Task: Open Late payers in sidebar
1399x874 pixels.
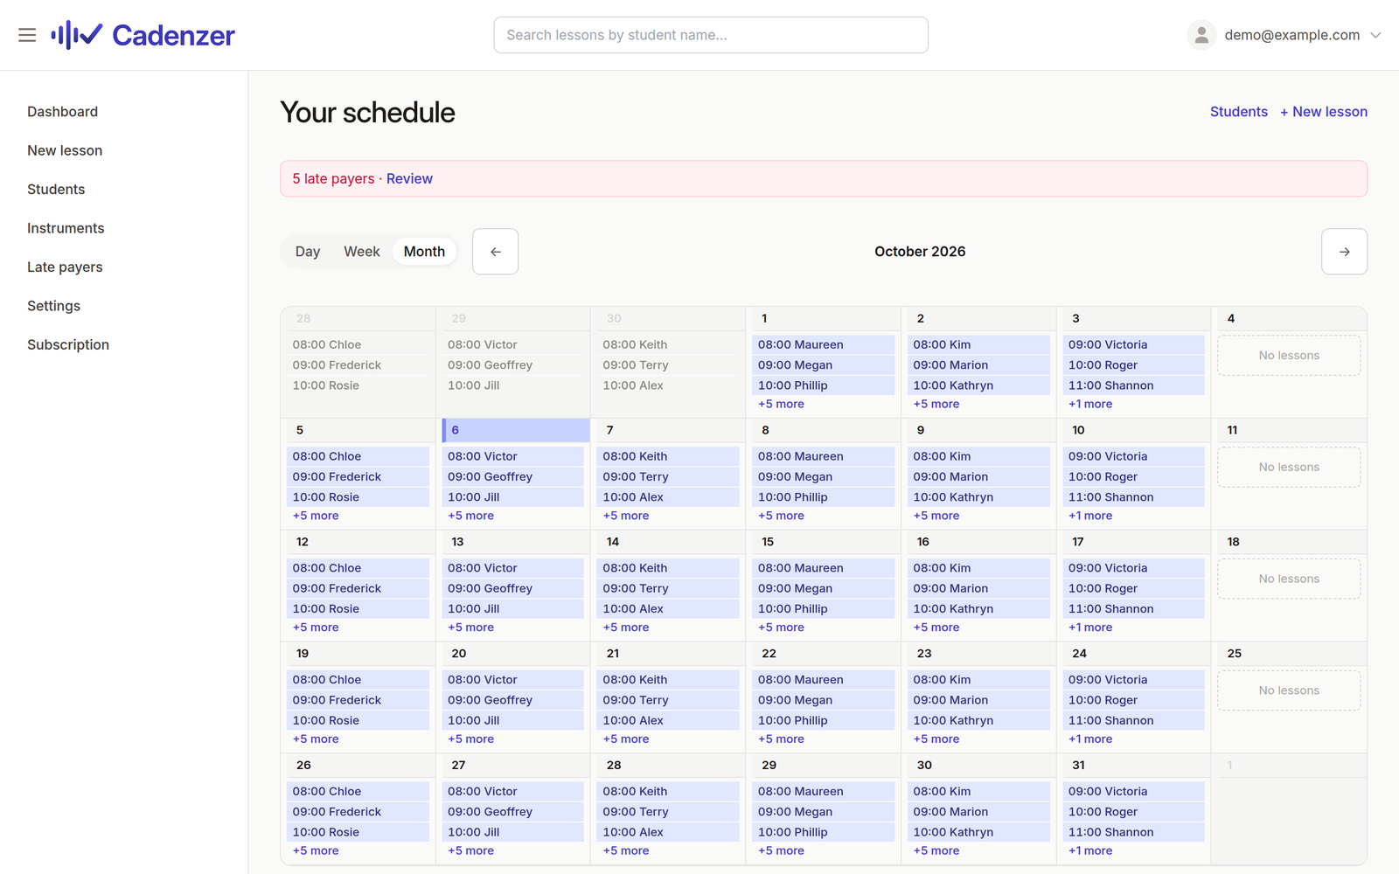Action: point(65,267)
